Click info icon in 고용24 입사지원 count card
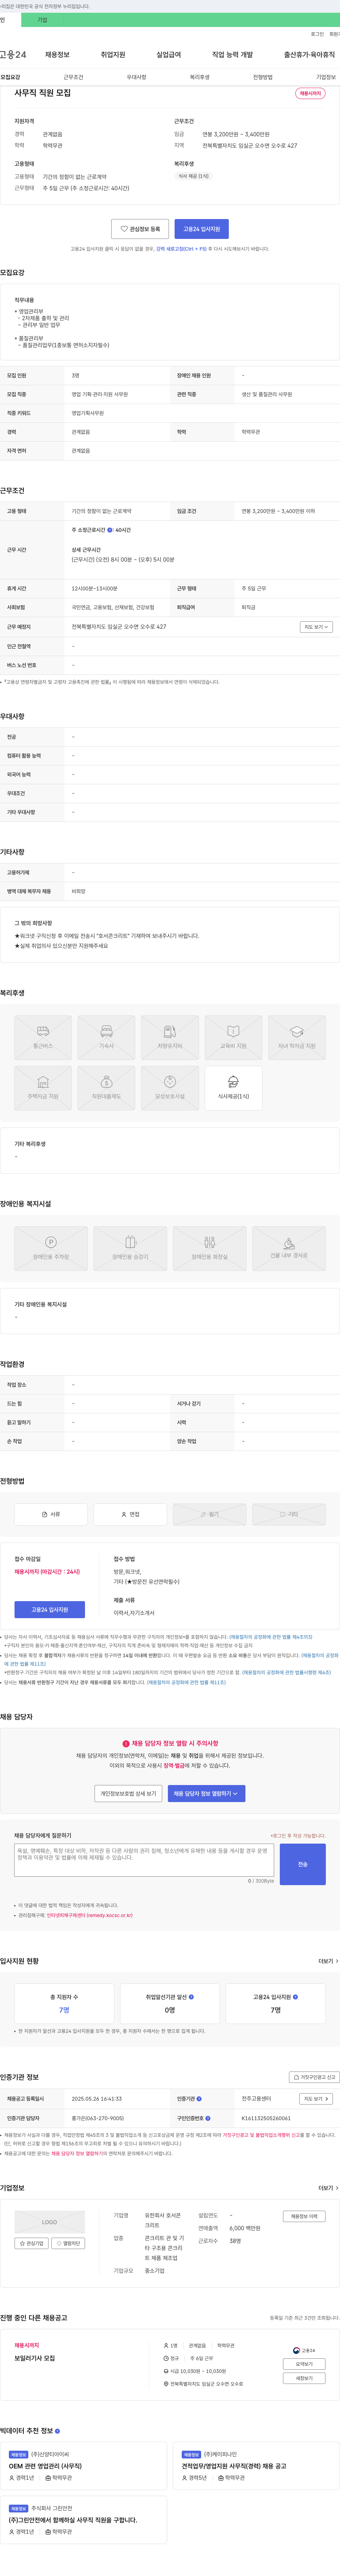Screen dimensions: 340x2576 tap(295, 1997)
